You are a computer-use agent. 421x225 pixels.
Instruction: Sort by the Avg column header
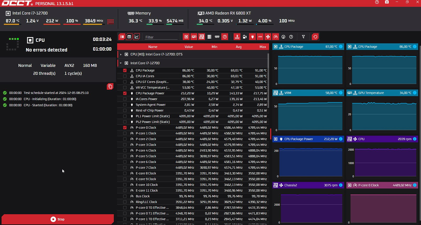(239, 47)
